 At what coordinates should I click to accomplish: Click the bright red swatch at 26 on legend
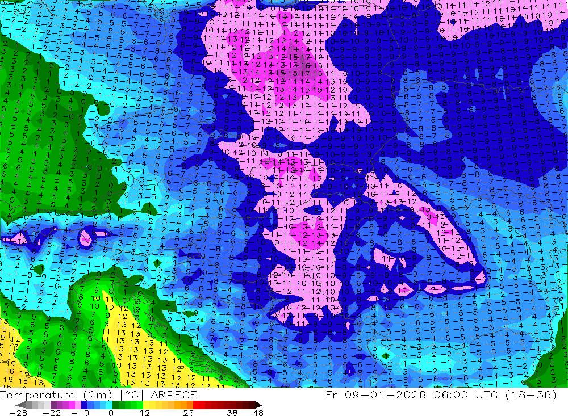[x=196, y=405]
